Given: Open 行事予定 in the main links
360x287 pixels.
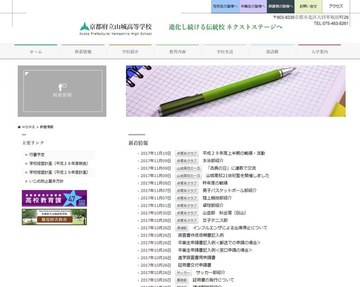Looking at the screenshot, I should (x=37, y=155).
